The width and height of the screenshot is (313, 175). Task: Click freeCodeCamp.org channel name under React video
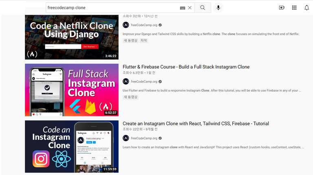pyautogui.click(x=144, y=138)
